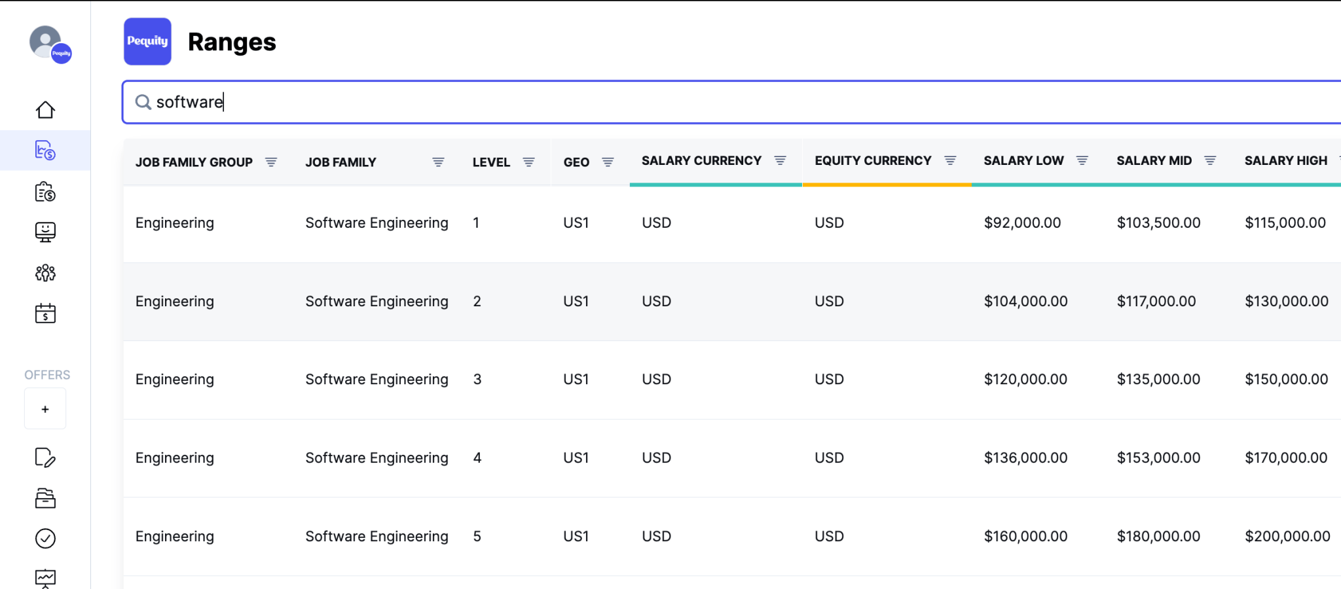This screenshot has height=589, width=1341.
Task: Open the Level column filter
Action: 528,162
